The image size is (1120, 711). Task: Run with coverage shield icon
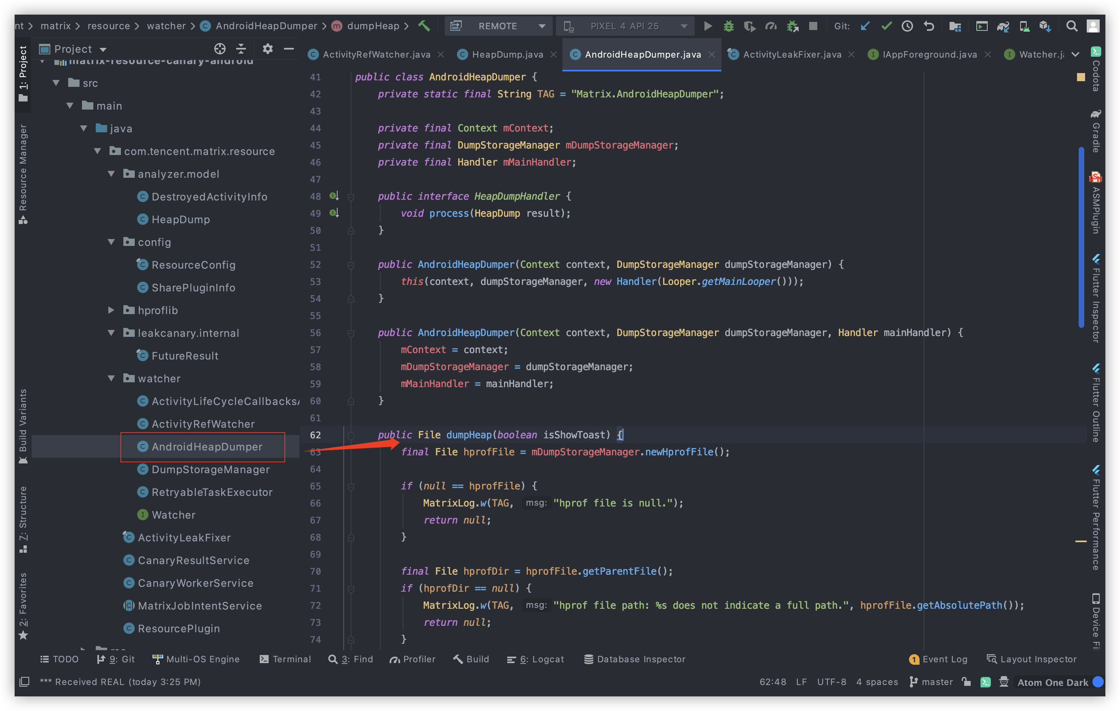pyautogui.click(x=749, y=26)
